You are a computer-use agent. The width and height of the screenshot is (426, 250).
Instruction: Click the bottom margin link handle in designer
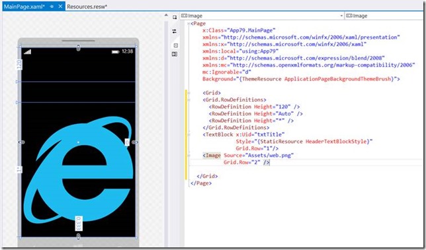point(78,236)
